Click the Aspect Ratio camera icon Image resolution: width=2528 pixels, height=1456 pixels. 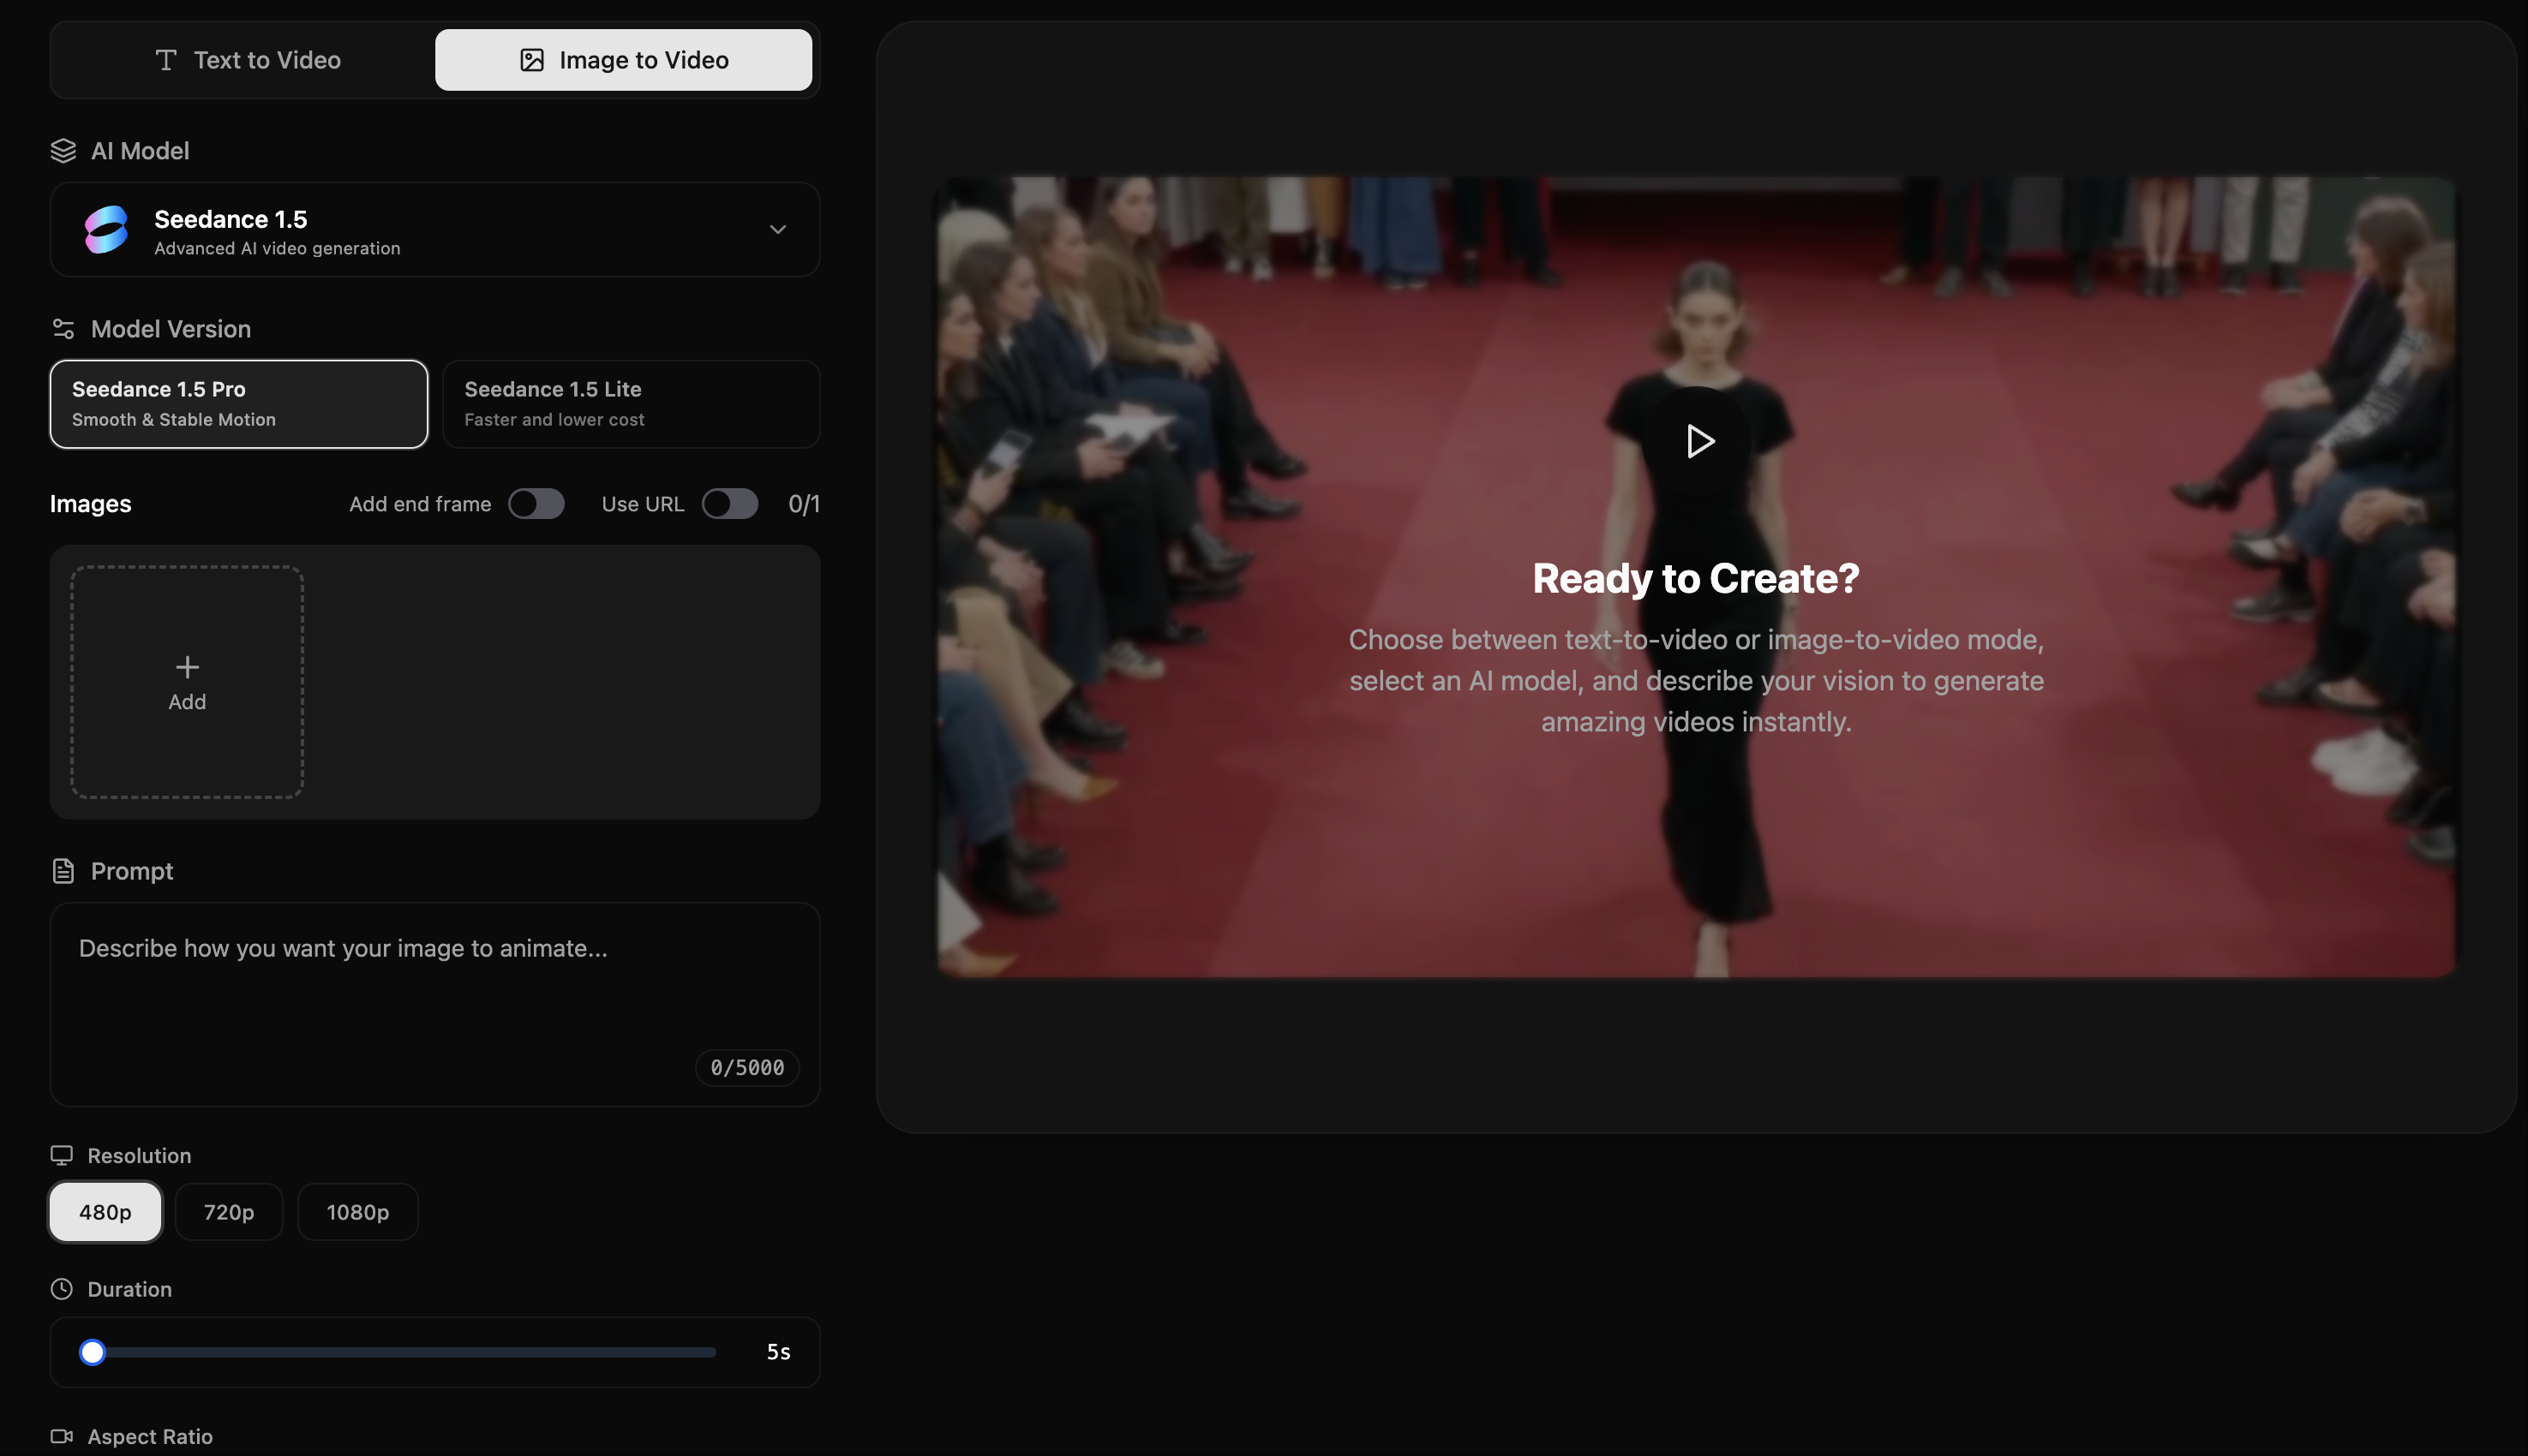pyautogui.click(x=62, y=1436)
